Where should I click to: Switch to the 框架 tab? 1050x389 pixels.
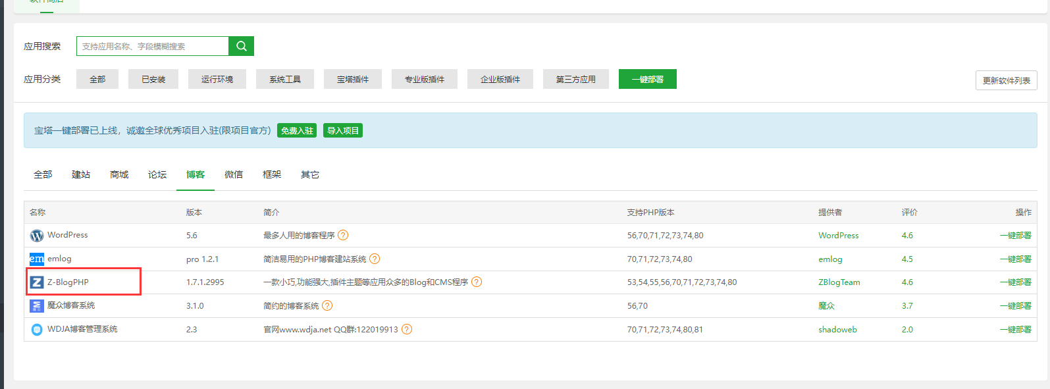[272, 174]
